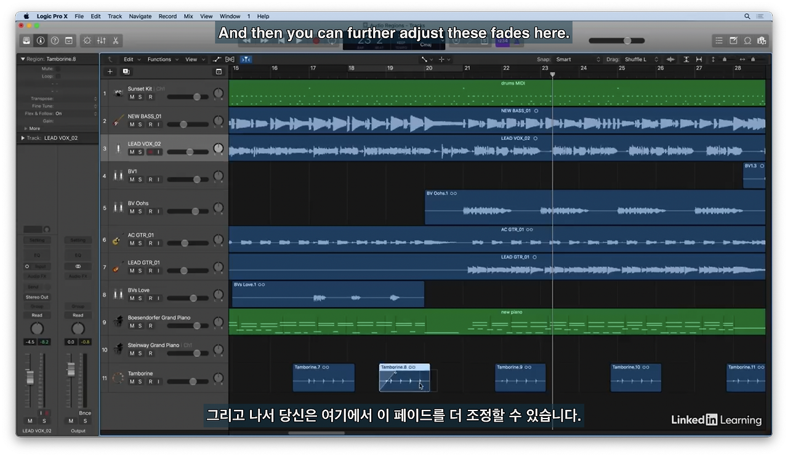Viewport: 788px width, 456px height.
Task: Show Smart Controls dial button
Action: coord(87,41)
